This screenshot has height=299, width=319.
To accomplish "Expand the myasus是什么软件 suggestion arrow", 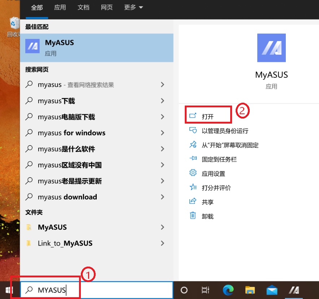I will click(x=162, y=149).
